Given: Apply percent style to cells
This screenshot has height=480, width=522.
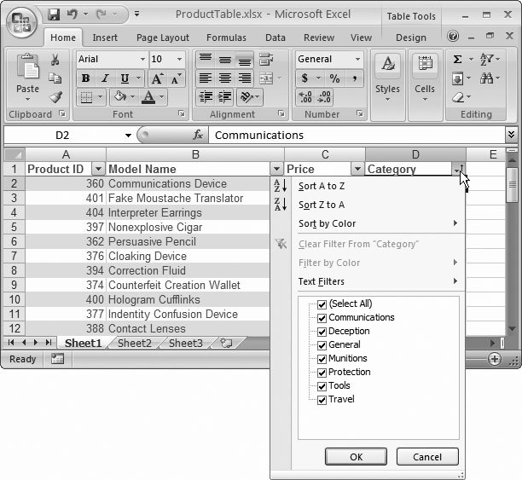Looking at the screenshot, I should coord(334,78).
